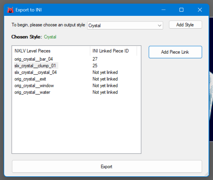Maximize the Export to INI window

coord(181,10)
